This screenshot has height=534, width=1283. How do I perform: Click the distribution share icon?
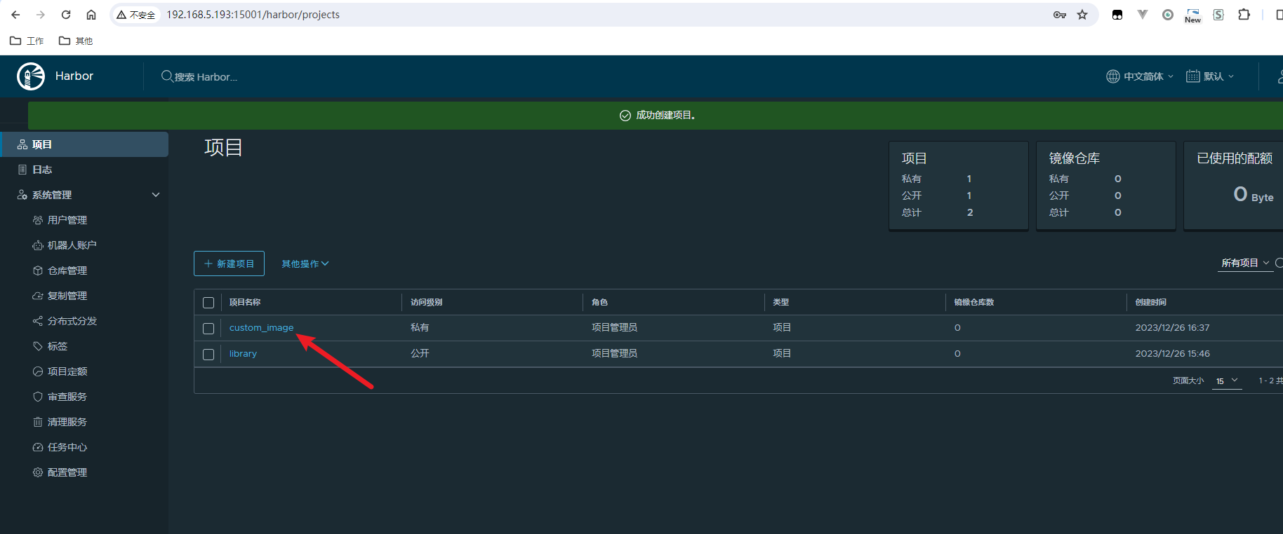(38, 321)
